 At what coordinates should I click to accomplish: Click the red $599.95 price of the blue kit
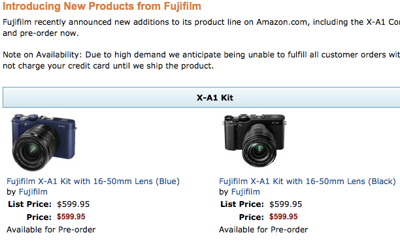pyautogui.click(x=71, y=217)
